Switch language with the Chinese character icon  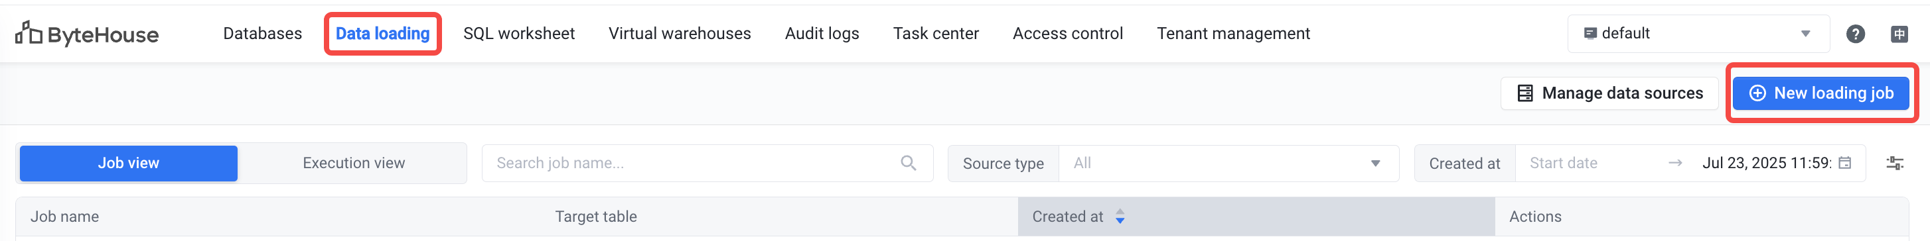[x=1899, y=34]
